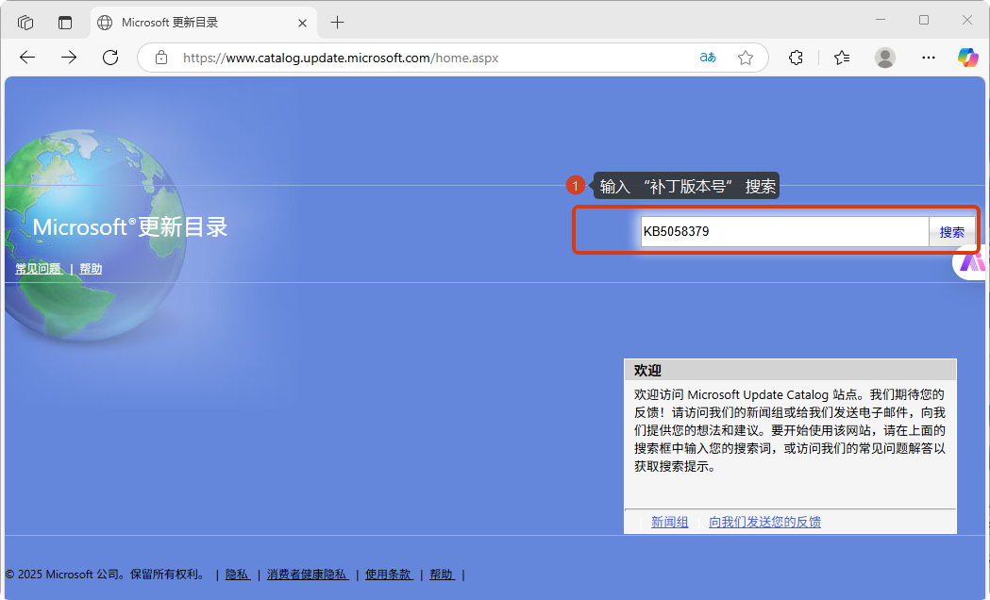The width and height of the screenshot is (990, 600).
Task: Open the extensions puzzle icon
Action: [796, 58]
